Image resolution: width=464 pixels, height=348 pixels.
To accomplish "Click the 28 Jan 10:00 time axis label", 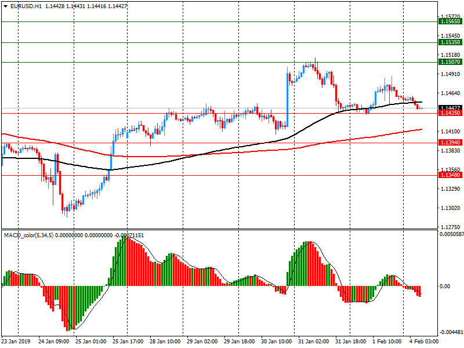I will click(165, 341).
